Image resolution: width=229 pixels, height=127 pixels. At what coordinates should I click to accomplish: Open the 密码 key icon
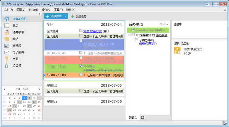click(7, 59)
